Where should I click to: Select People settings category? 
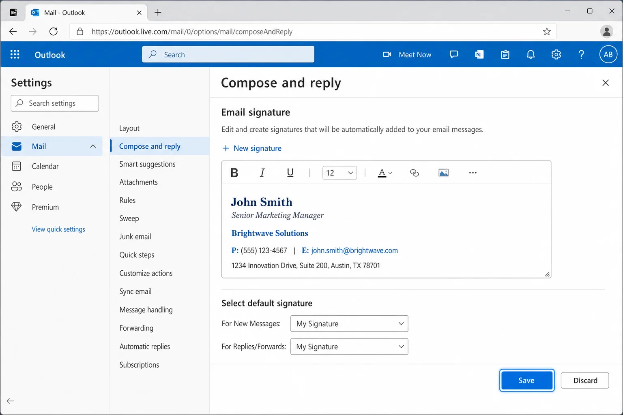tap(52, 186)
